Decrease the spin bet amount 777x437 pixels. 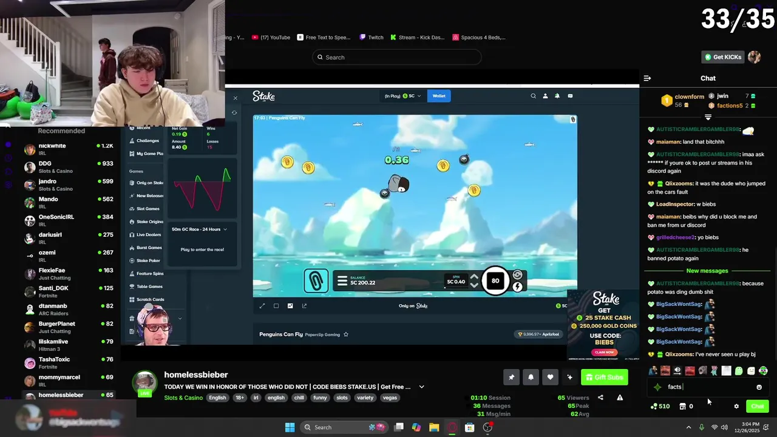474,286
